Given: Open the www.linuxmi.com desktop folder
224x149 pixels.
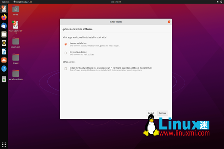Looking at the screenshot, I should (x=16, y=75).
